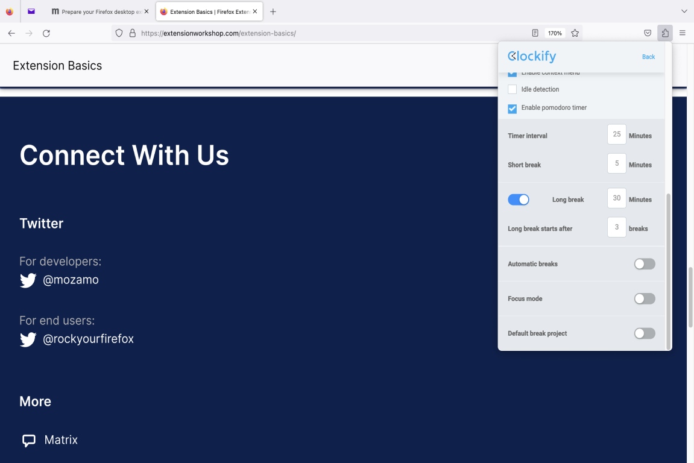
Task: View site security lock information
Action: click(x=132, y=33)
